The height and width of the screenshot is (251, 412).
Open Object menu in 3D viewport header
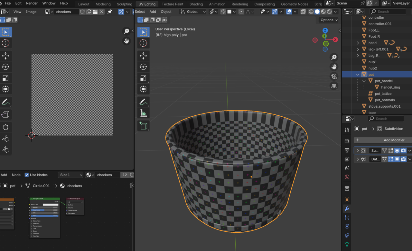(x=166, y=12)
